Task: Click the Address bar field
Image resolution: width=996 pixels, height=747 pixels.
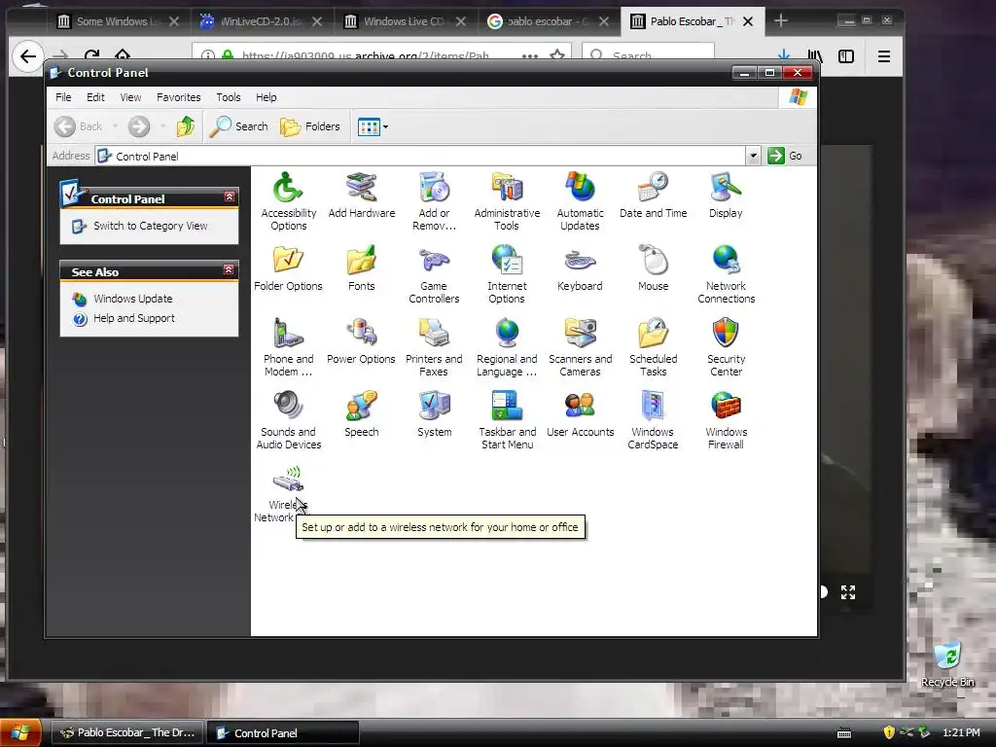Action: (x=420, y=156)
